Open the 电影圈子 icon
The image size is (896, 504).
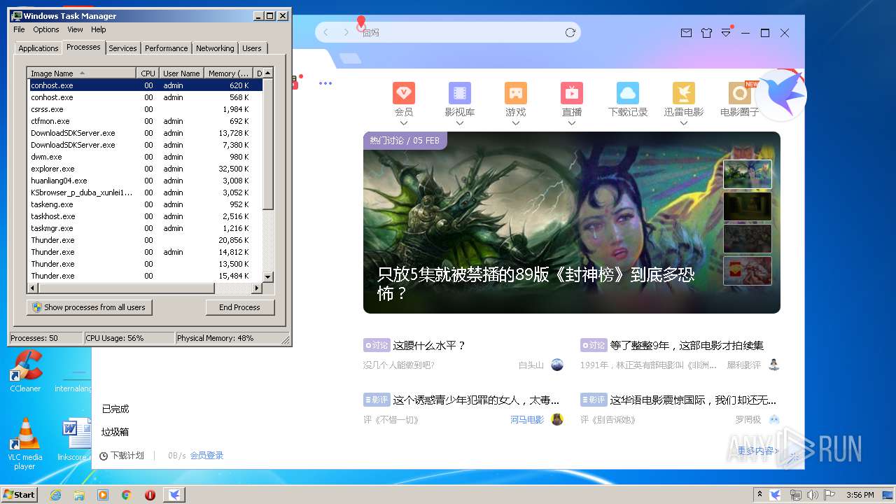click(740, 93)
